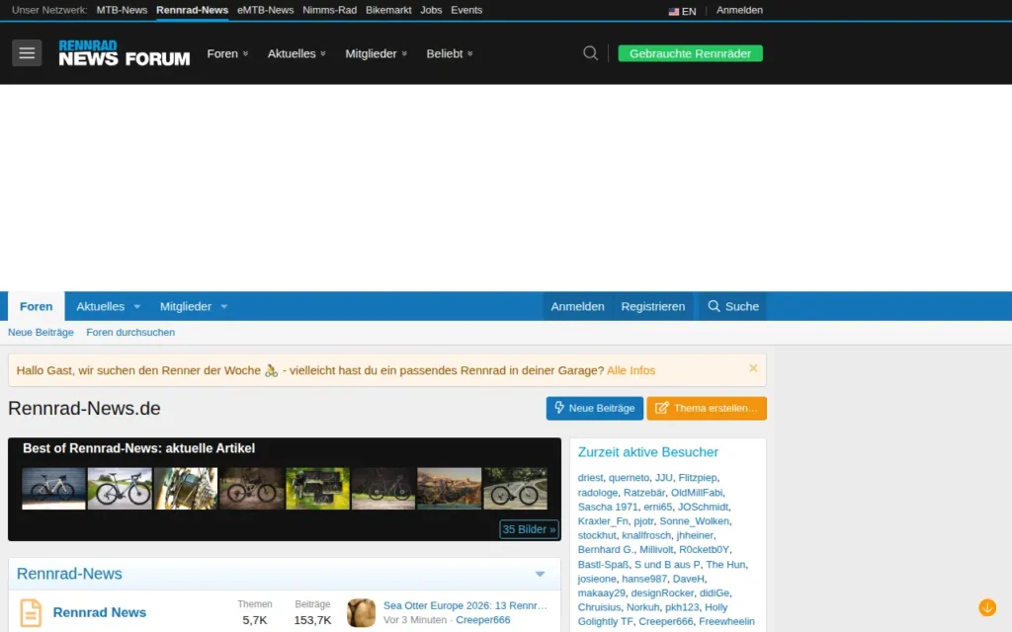Open sixth article thumbnail, dark gravel bike
The height and width of the screenshot is (632, 1012).
(383, 489)
